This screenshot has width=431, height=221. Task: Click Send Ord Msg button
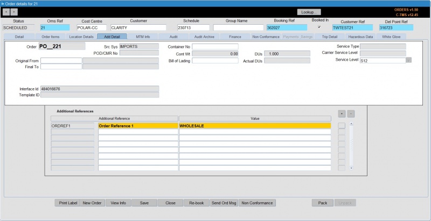coord(224,203)
